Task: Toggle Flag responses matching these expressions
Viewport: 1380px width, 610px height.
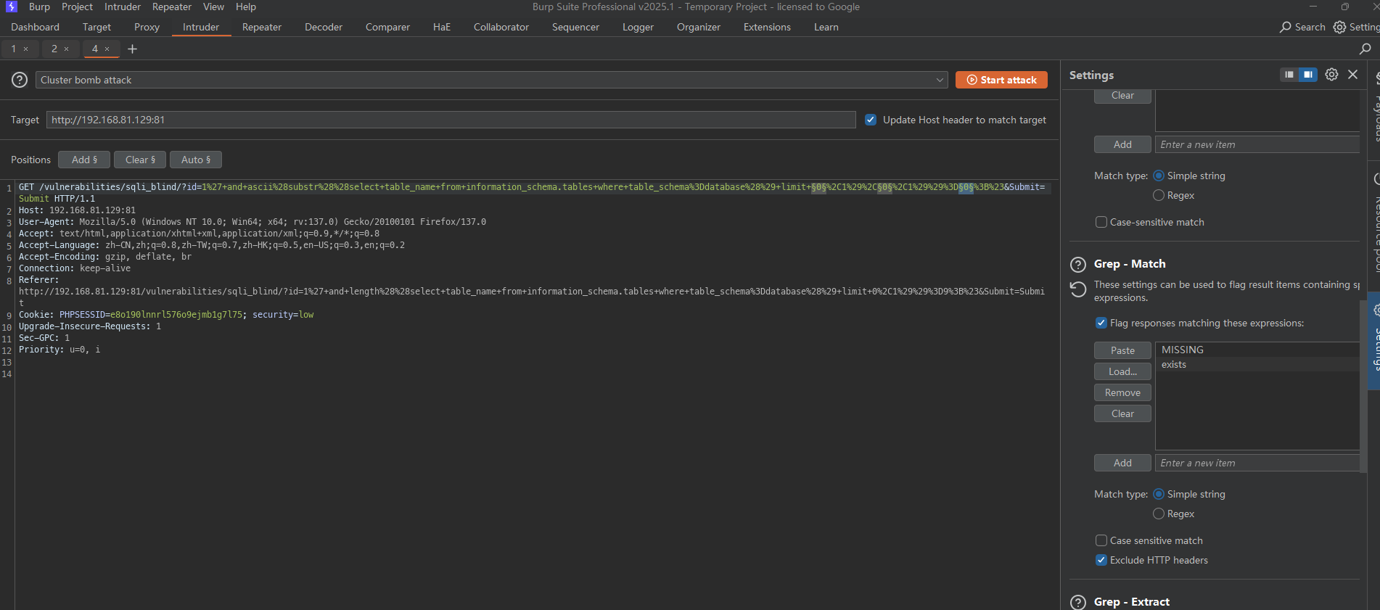Action: (x=1101, y=323)
